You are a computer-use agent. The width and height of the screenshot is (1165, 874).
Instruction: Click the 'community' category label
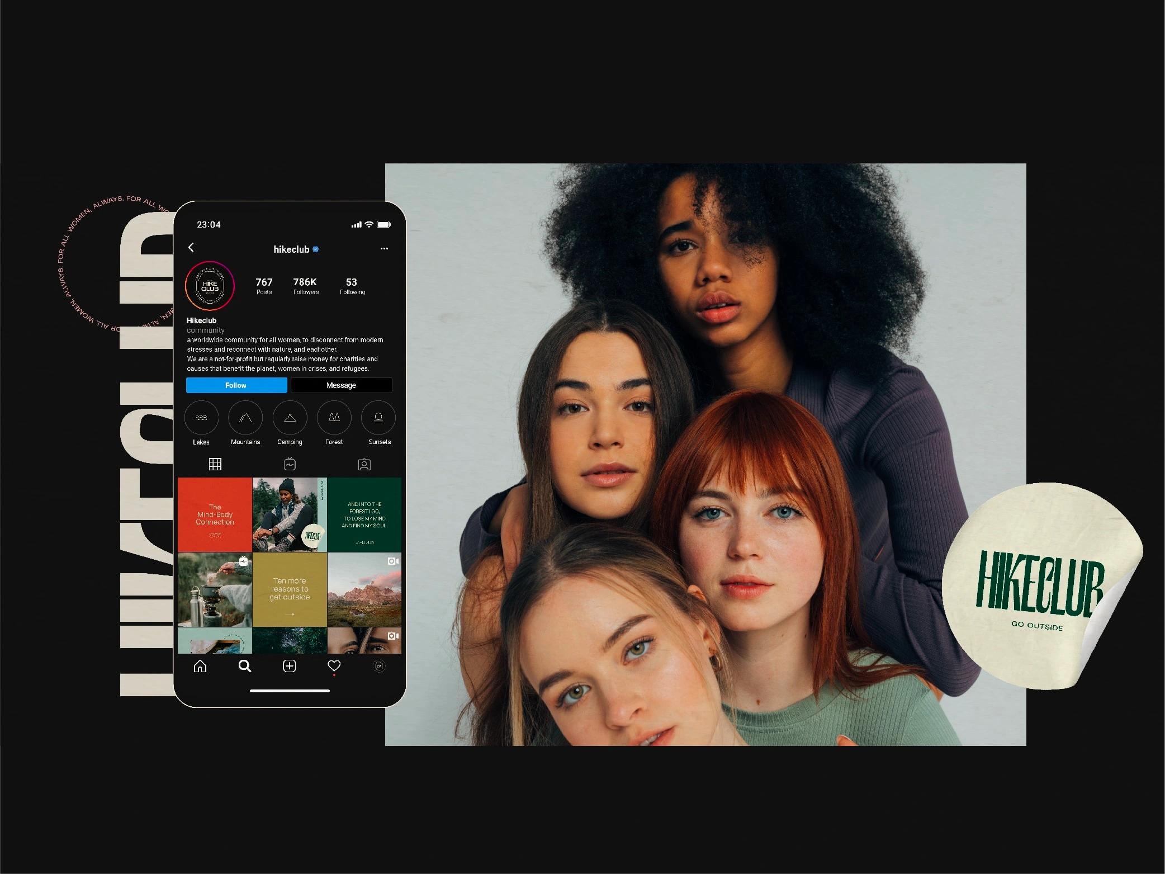pos(205,330)
